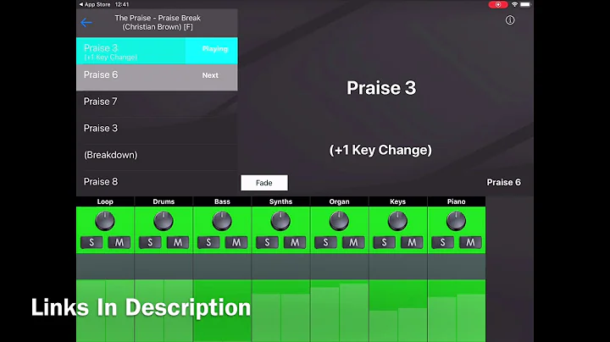Tap the red screen recording indicator

(x=498, y=5)
